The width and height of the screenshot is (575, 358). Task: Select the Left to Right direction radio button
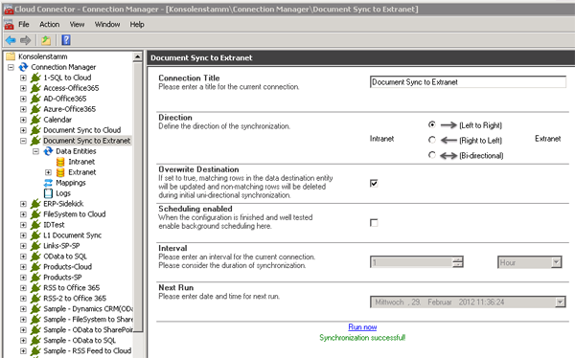[x=432, y=125]
